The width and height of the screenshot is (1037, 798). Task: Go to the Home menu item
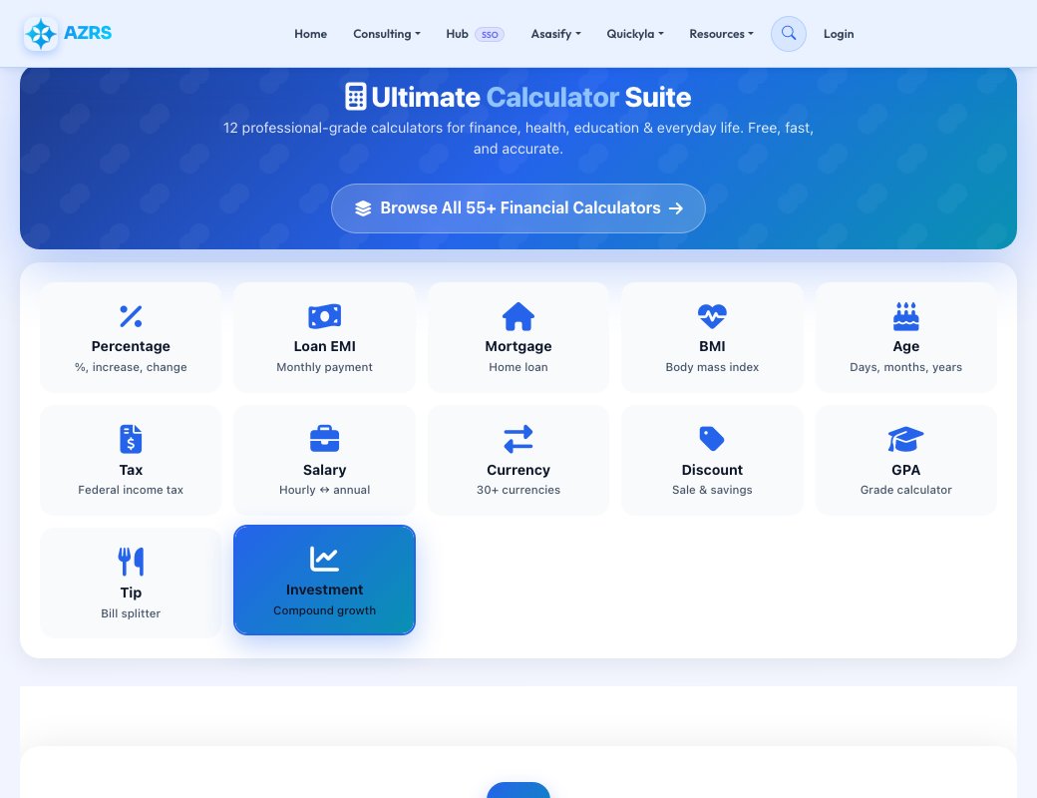point(311,34)
